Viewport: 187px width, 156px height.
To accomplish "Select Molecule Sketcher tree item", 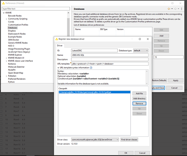I will pyautogui.click(x=16, y=67).
